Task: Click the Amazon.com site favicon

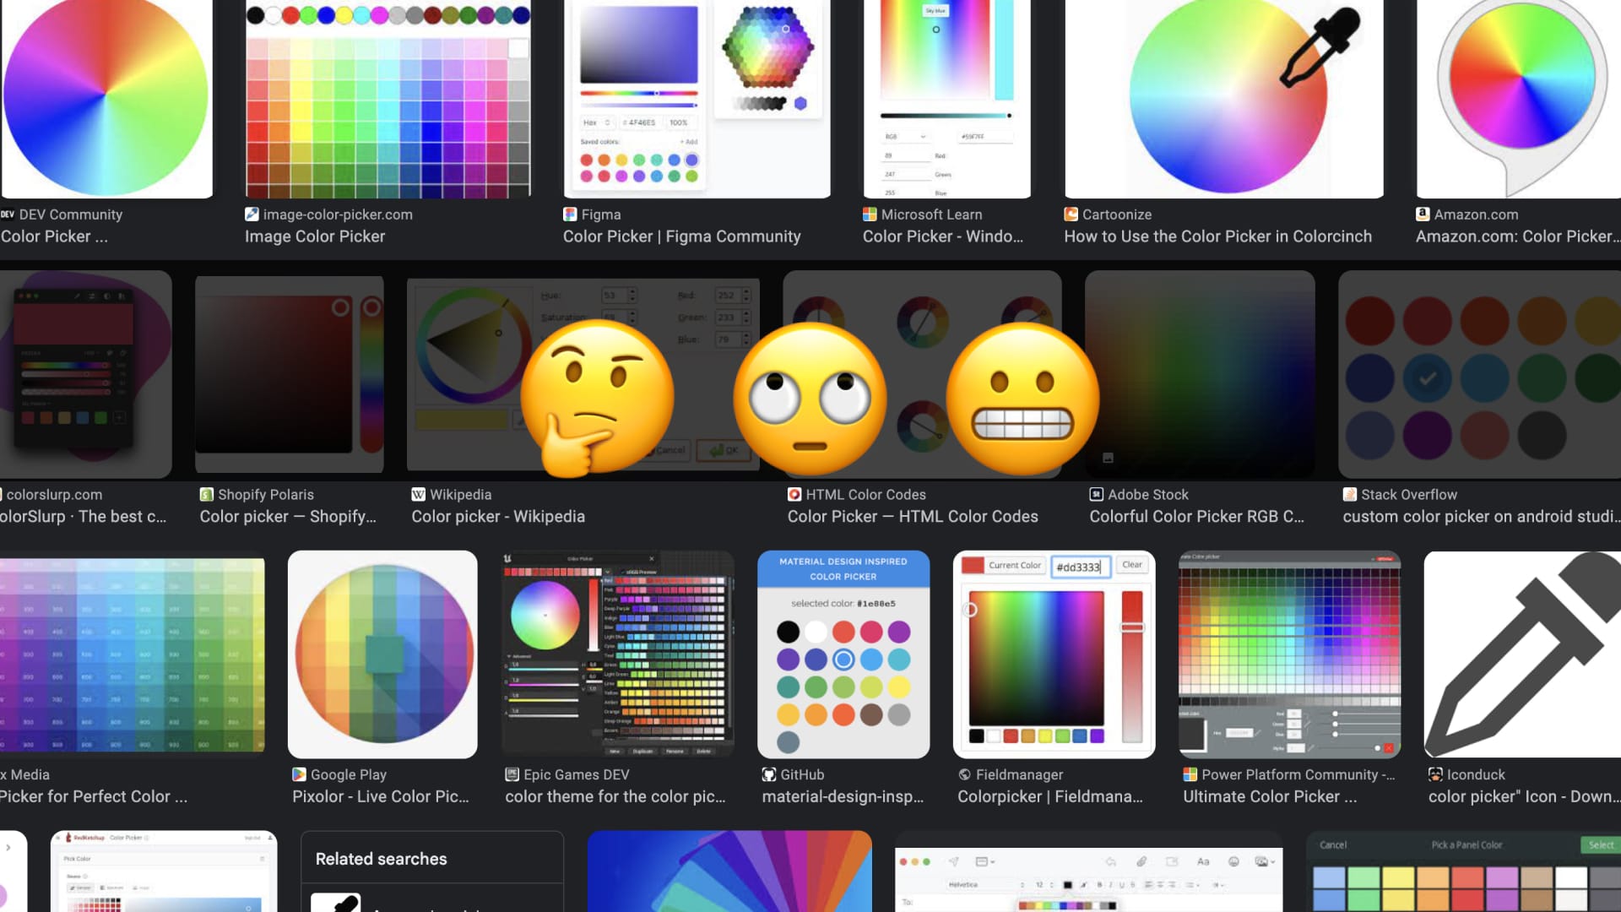Action: (x=1423, y=214)
